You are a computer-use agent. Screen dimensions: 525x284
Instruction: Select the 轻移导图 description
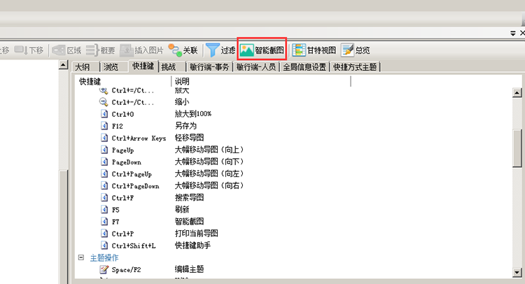tap(190, 138)
